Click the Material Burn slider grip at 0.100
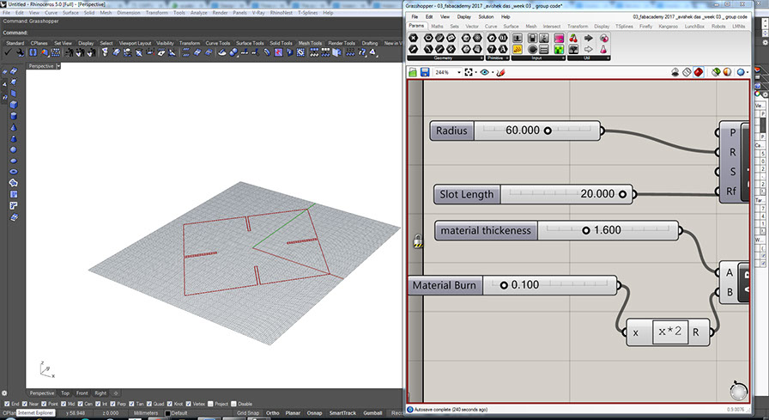Image resolution: width=769 pixels, height=420 pixels. click(504, 285)
